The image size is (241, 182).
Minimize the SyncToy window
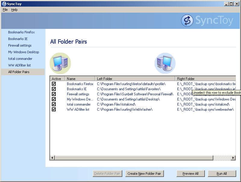(x=226, y=4)
